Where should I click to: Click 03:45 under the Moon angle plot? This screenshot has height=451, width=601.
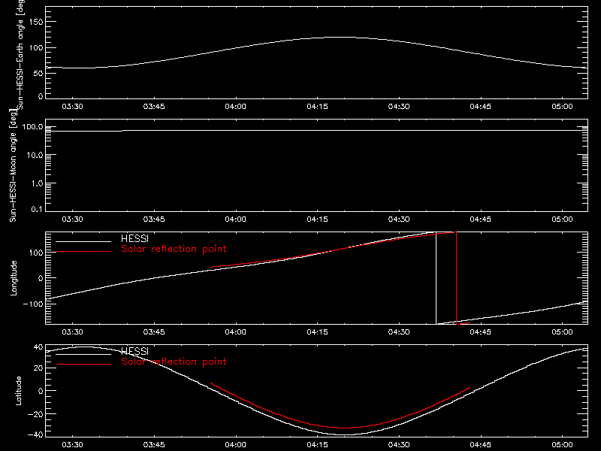154,219
